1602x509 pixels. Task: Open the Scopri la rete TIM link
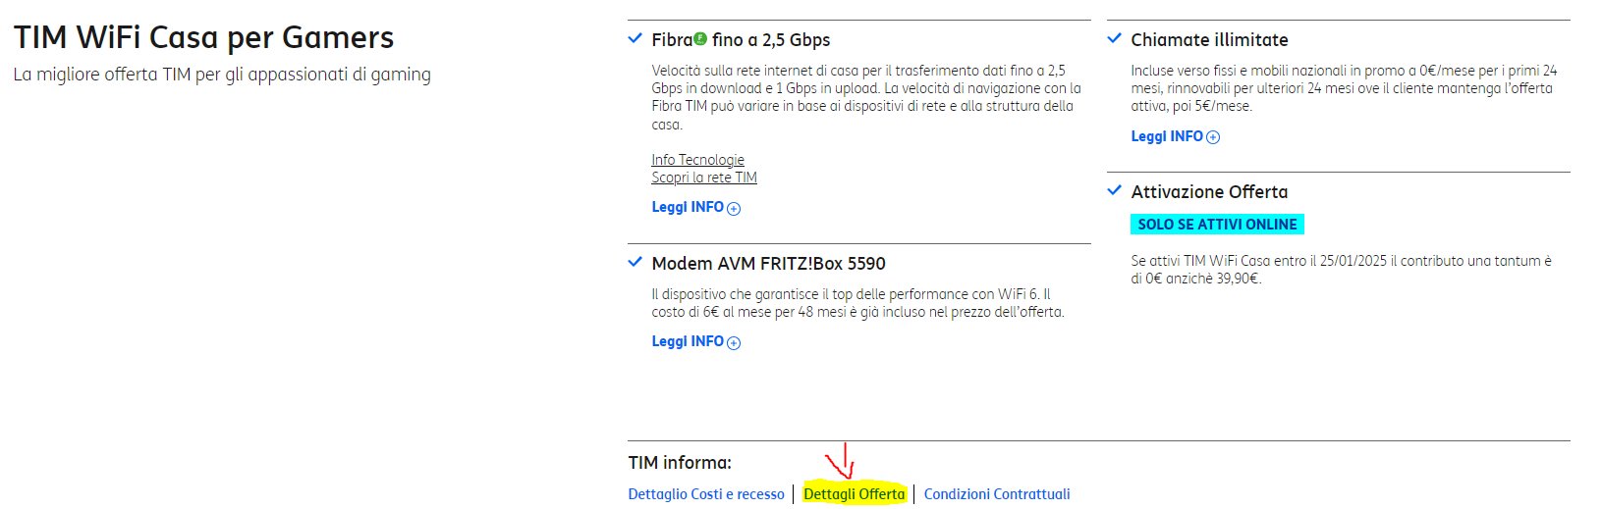coord(704,178)
